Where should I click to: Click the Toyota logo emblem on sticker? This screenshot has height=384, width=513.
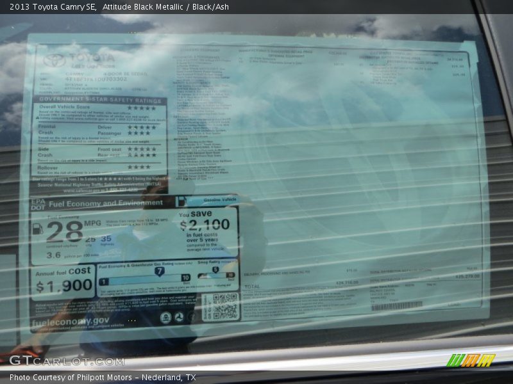click(55, 60)
